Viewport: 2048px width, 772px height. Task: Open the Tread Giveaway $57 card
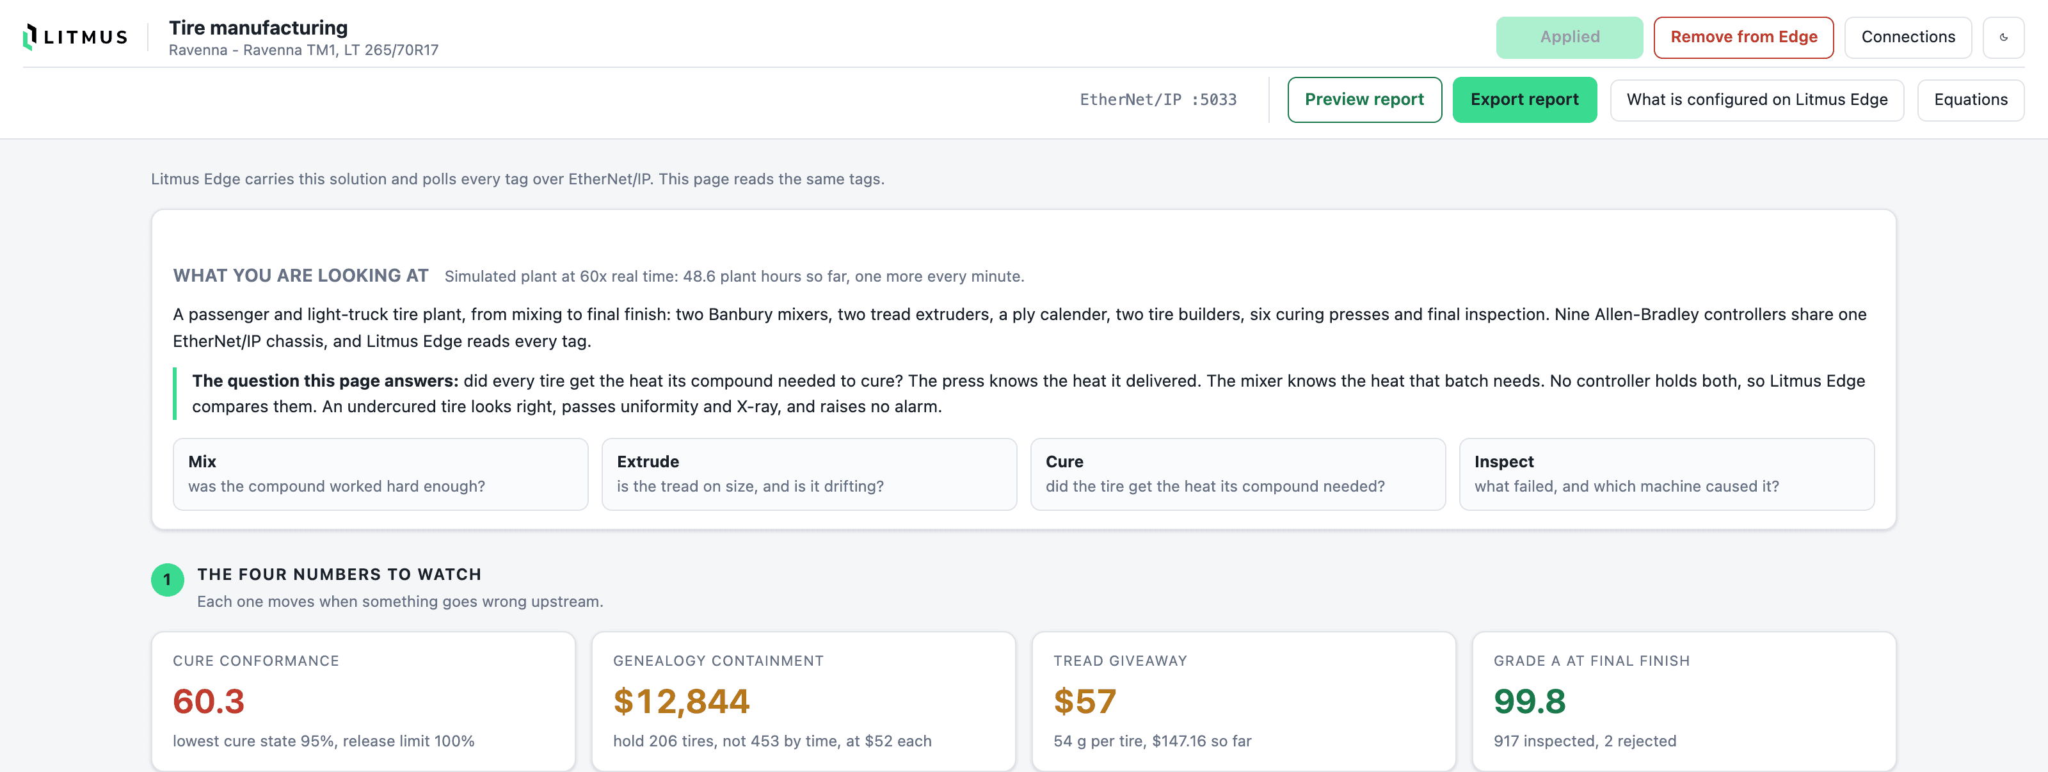[1244, 700]
